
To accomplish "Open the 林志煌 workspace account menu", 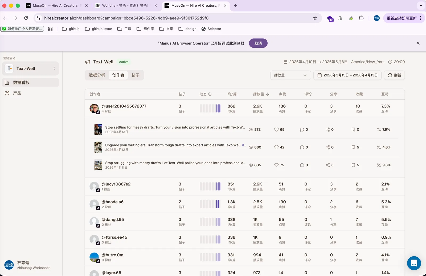I will pyautogui.click(x=30, y=265).
